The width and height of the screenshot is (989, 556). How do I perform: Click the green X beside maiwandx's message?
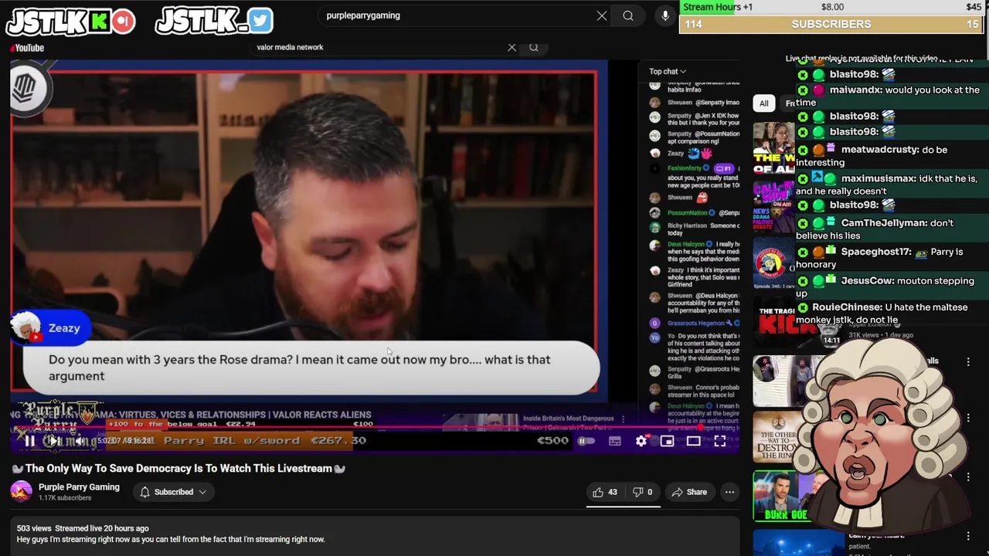pos(803,90)
